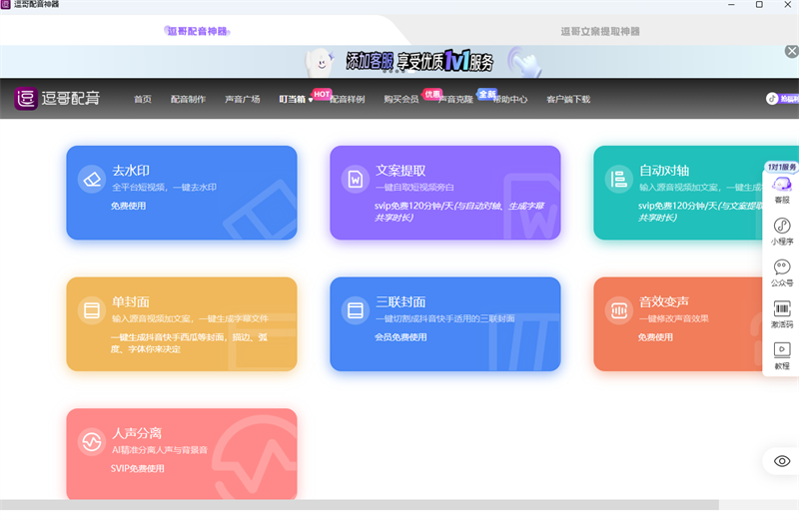Image resolution: width=799 pixels, height=520 pixels.
Task: Open the 文案提取 document icon
Action: (355, 178)
